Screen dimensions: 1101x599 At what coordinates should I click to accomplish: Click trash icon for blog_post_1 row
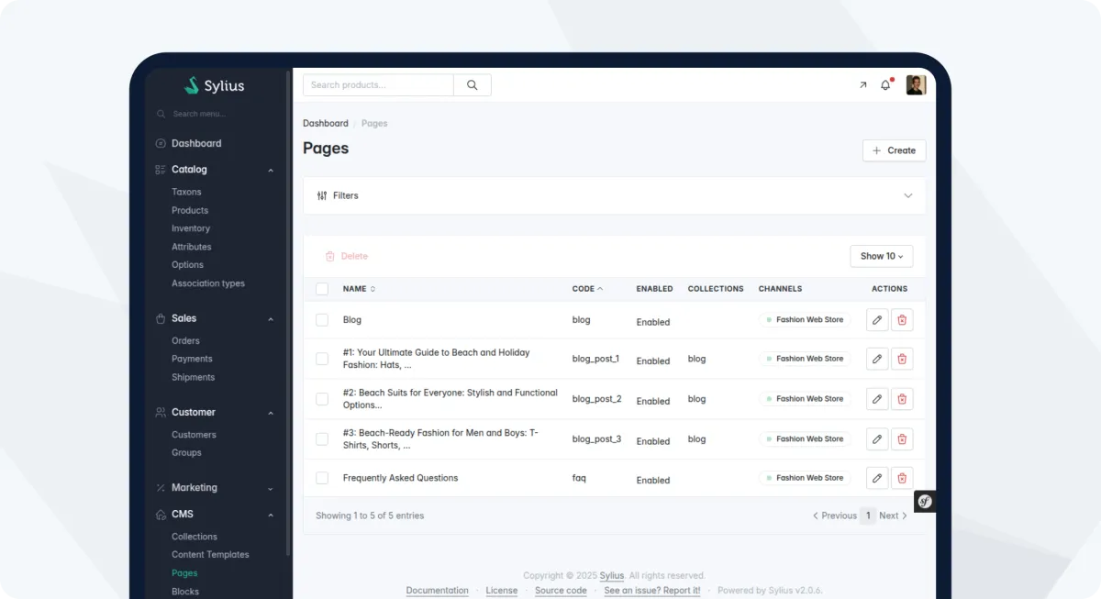[902, 359]
